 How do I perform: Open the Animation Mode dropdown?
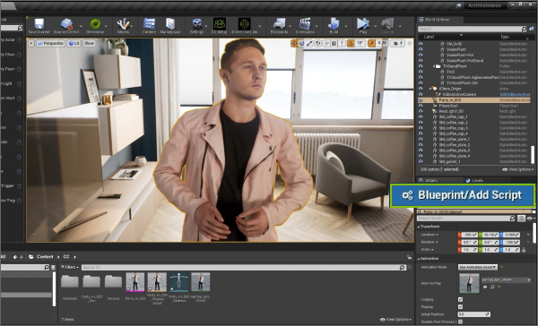tap(478, 267)
